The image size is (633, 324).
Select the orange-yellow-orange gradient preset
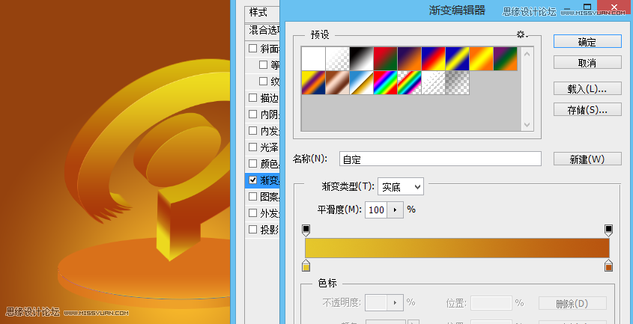tap(481, 59)
